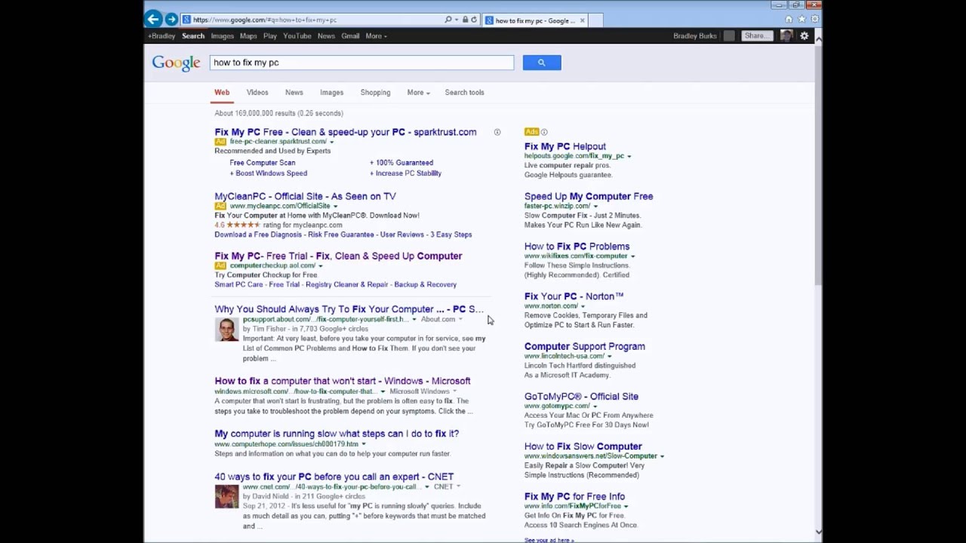Image resolution: width=966 pixels, height=543 pixels.
Task: Click info icon next to right-column Ads label
Action: pyautogui.click(x=544, y=132)
